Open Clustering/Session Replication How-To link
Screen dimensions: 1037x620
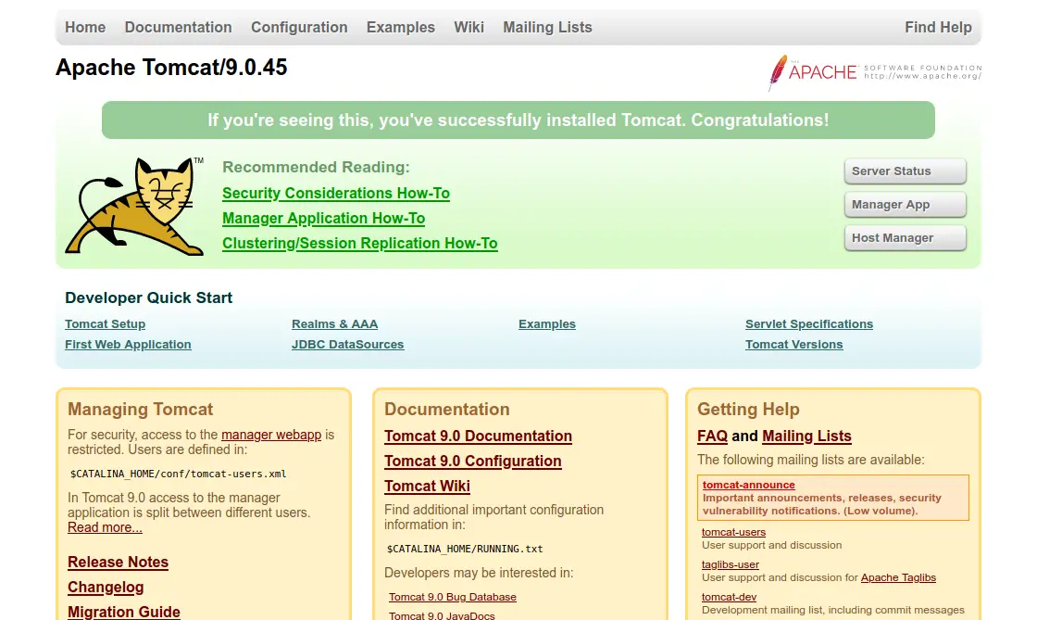(360, 244)
